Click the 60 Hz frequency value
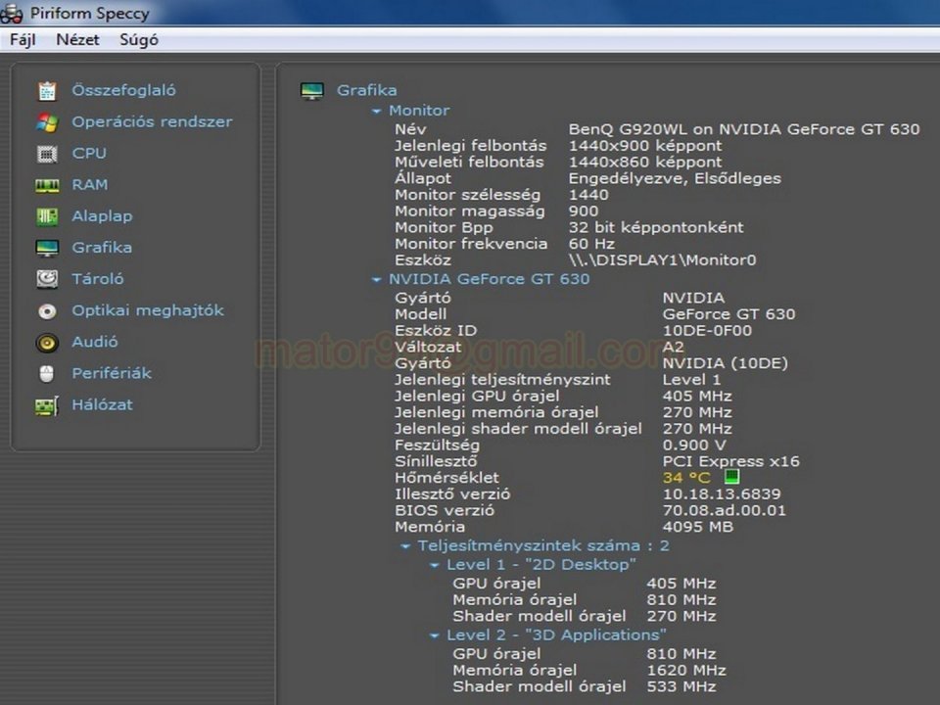 (x=591, y=244)
